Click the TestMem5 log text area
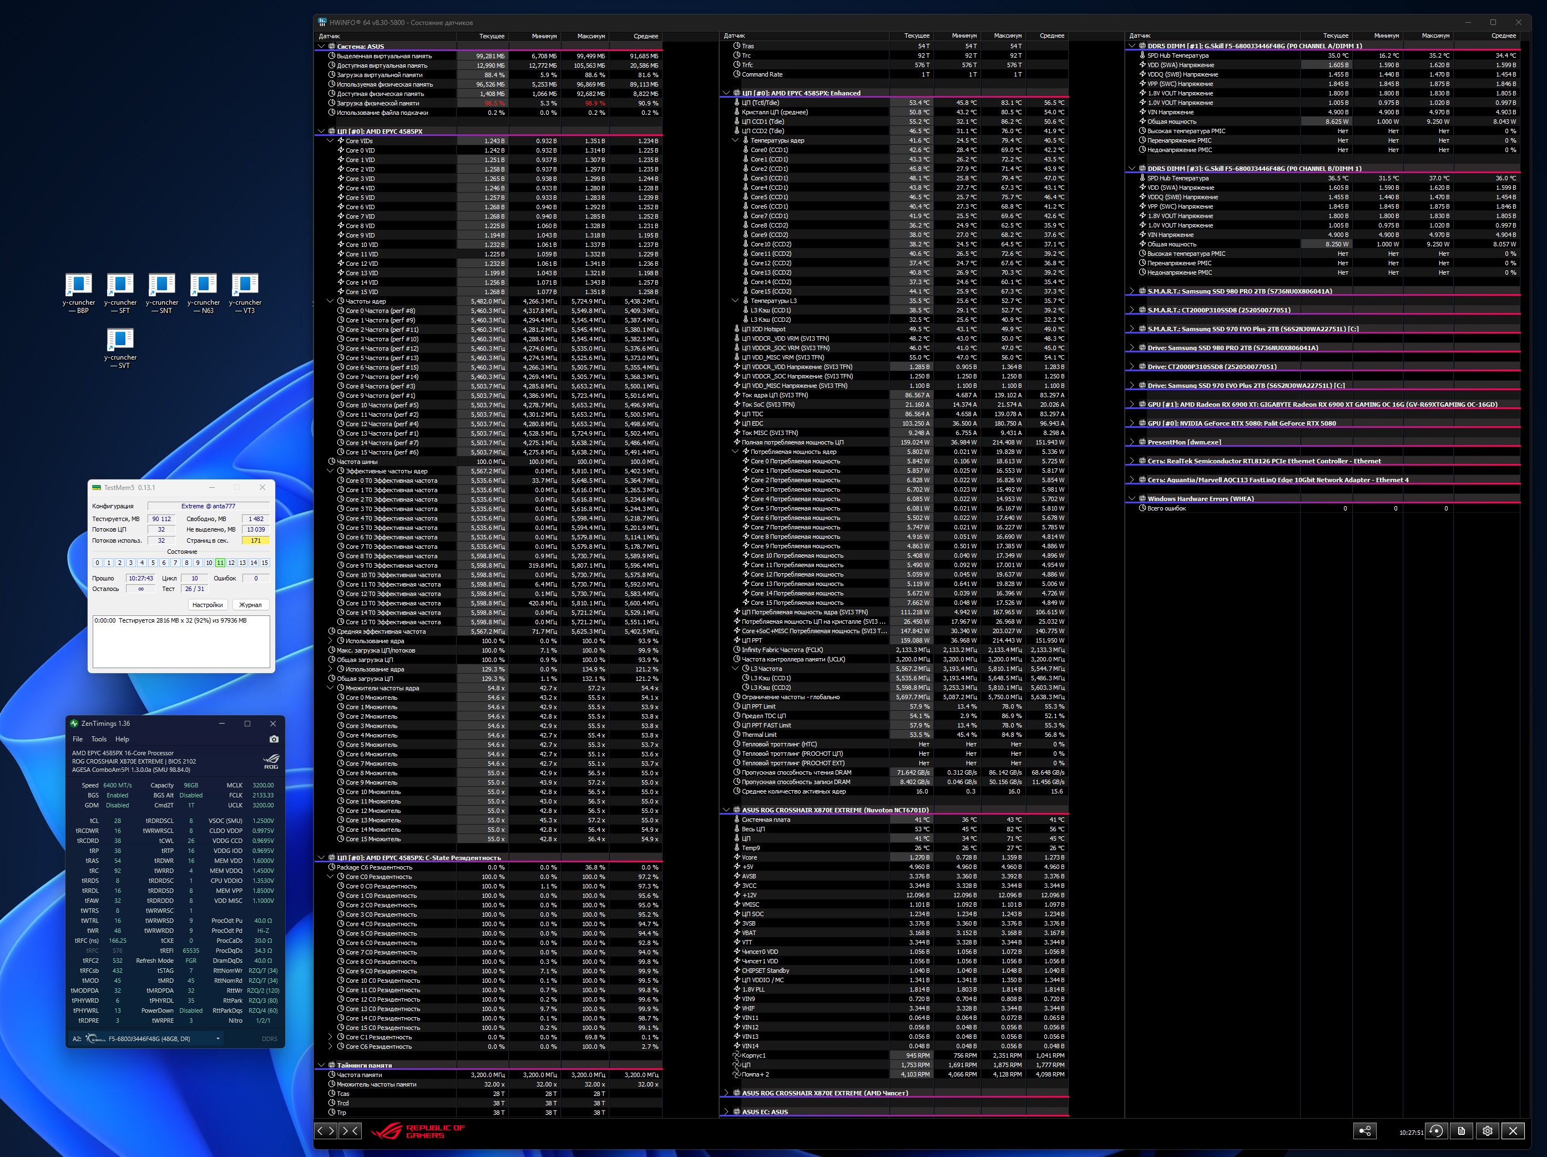 click(181, 641)
